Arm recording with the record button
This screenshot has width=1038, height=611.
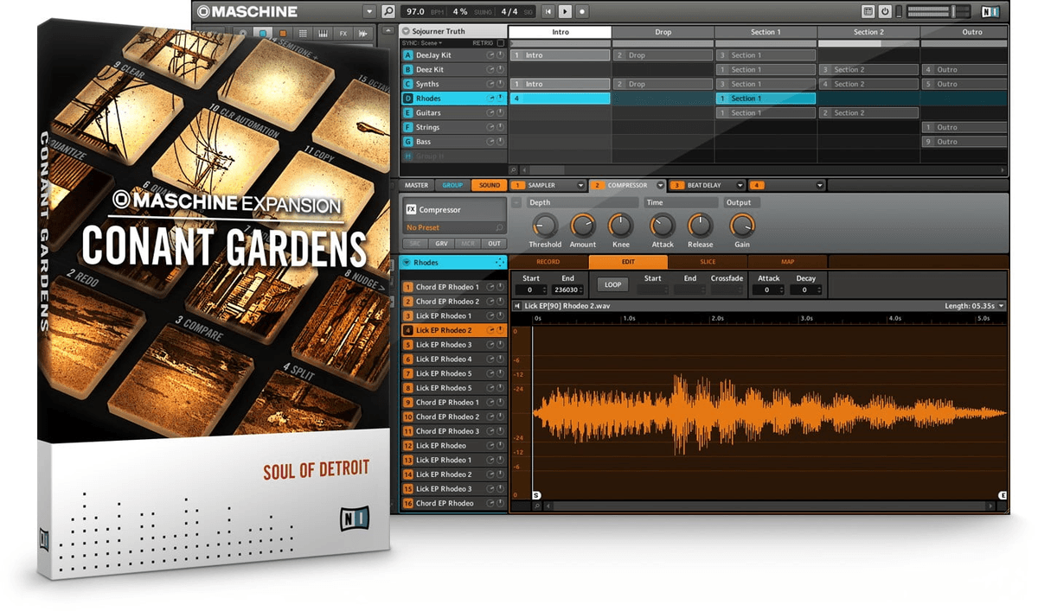coord(582,11)
